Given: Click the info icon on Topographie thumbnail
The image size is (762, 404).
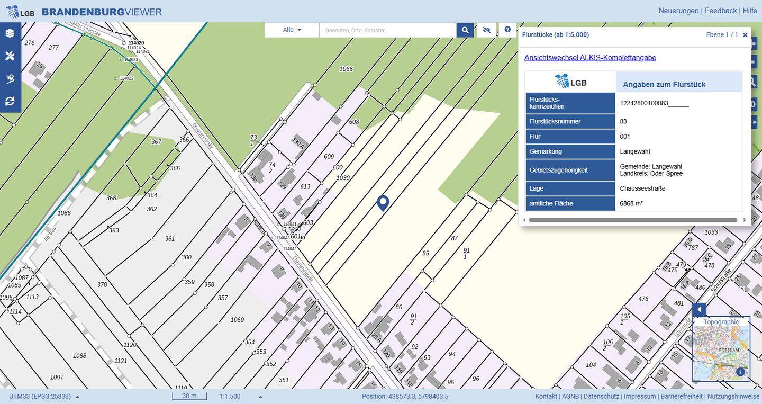Looking at the screenshot, I should tap(740, 372).
